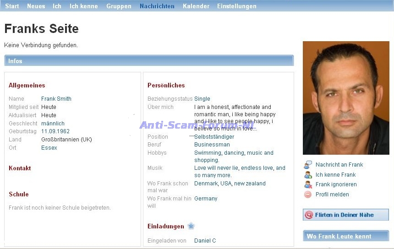Click the birthday link 11.09.1962
394x249 pixels.
click(55, 131)
